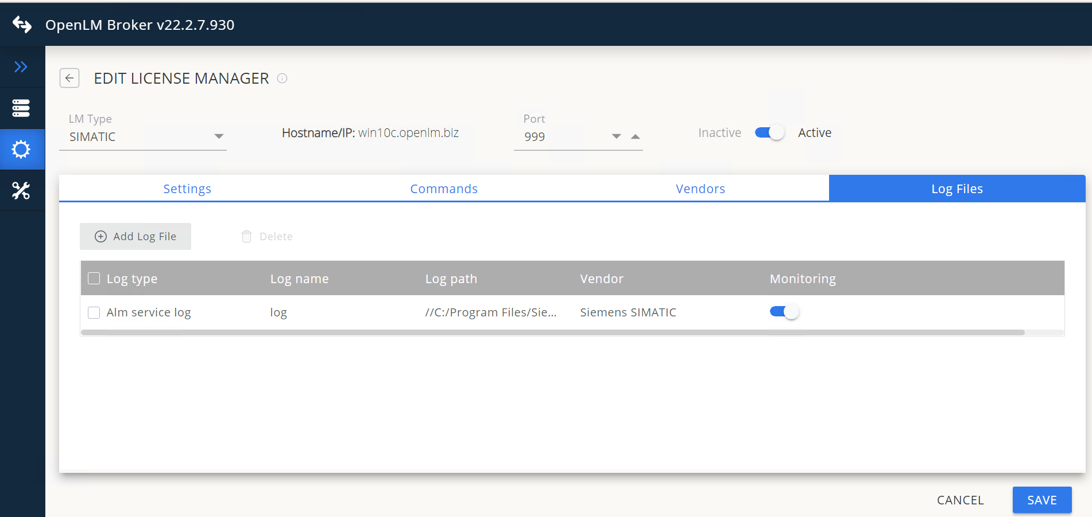Disable monitoring for Alm service log
Image resolution: width=1092 pixels, height=517 pixels.
783,312
